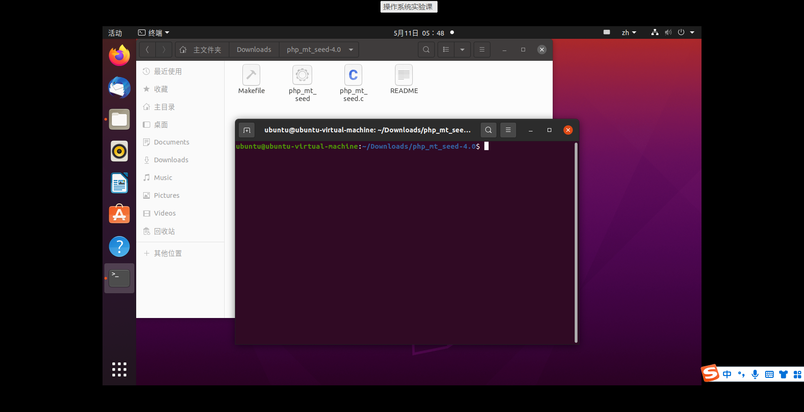
Task: Click the terminal search icon
Action: 488,130
